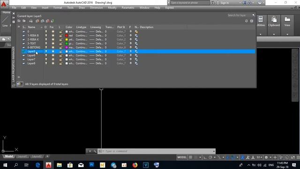This screenshot has width=300, height=169.
Task: Open the invert filter dropdown button
Action: [x=20, y=84]
